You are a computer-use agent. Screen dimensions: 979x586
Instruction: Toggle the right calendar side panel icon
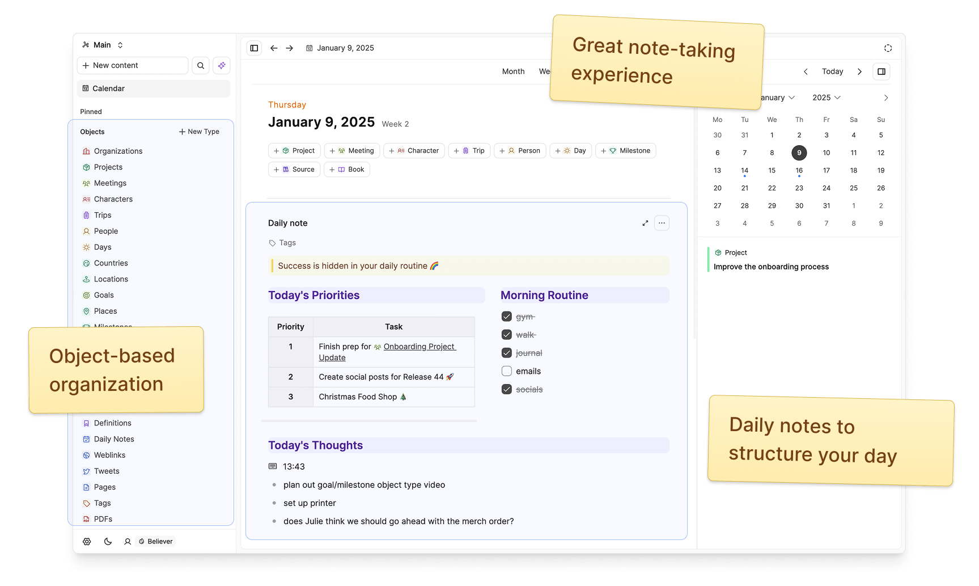pos(881,71)
